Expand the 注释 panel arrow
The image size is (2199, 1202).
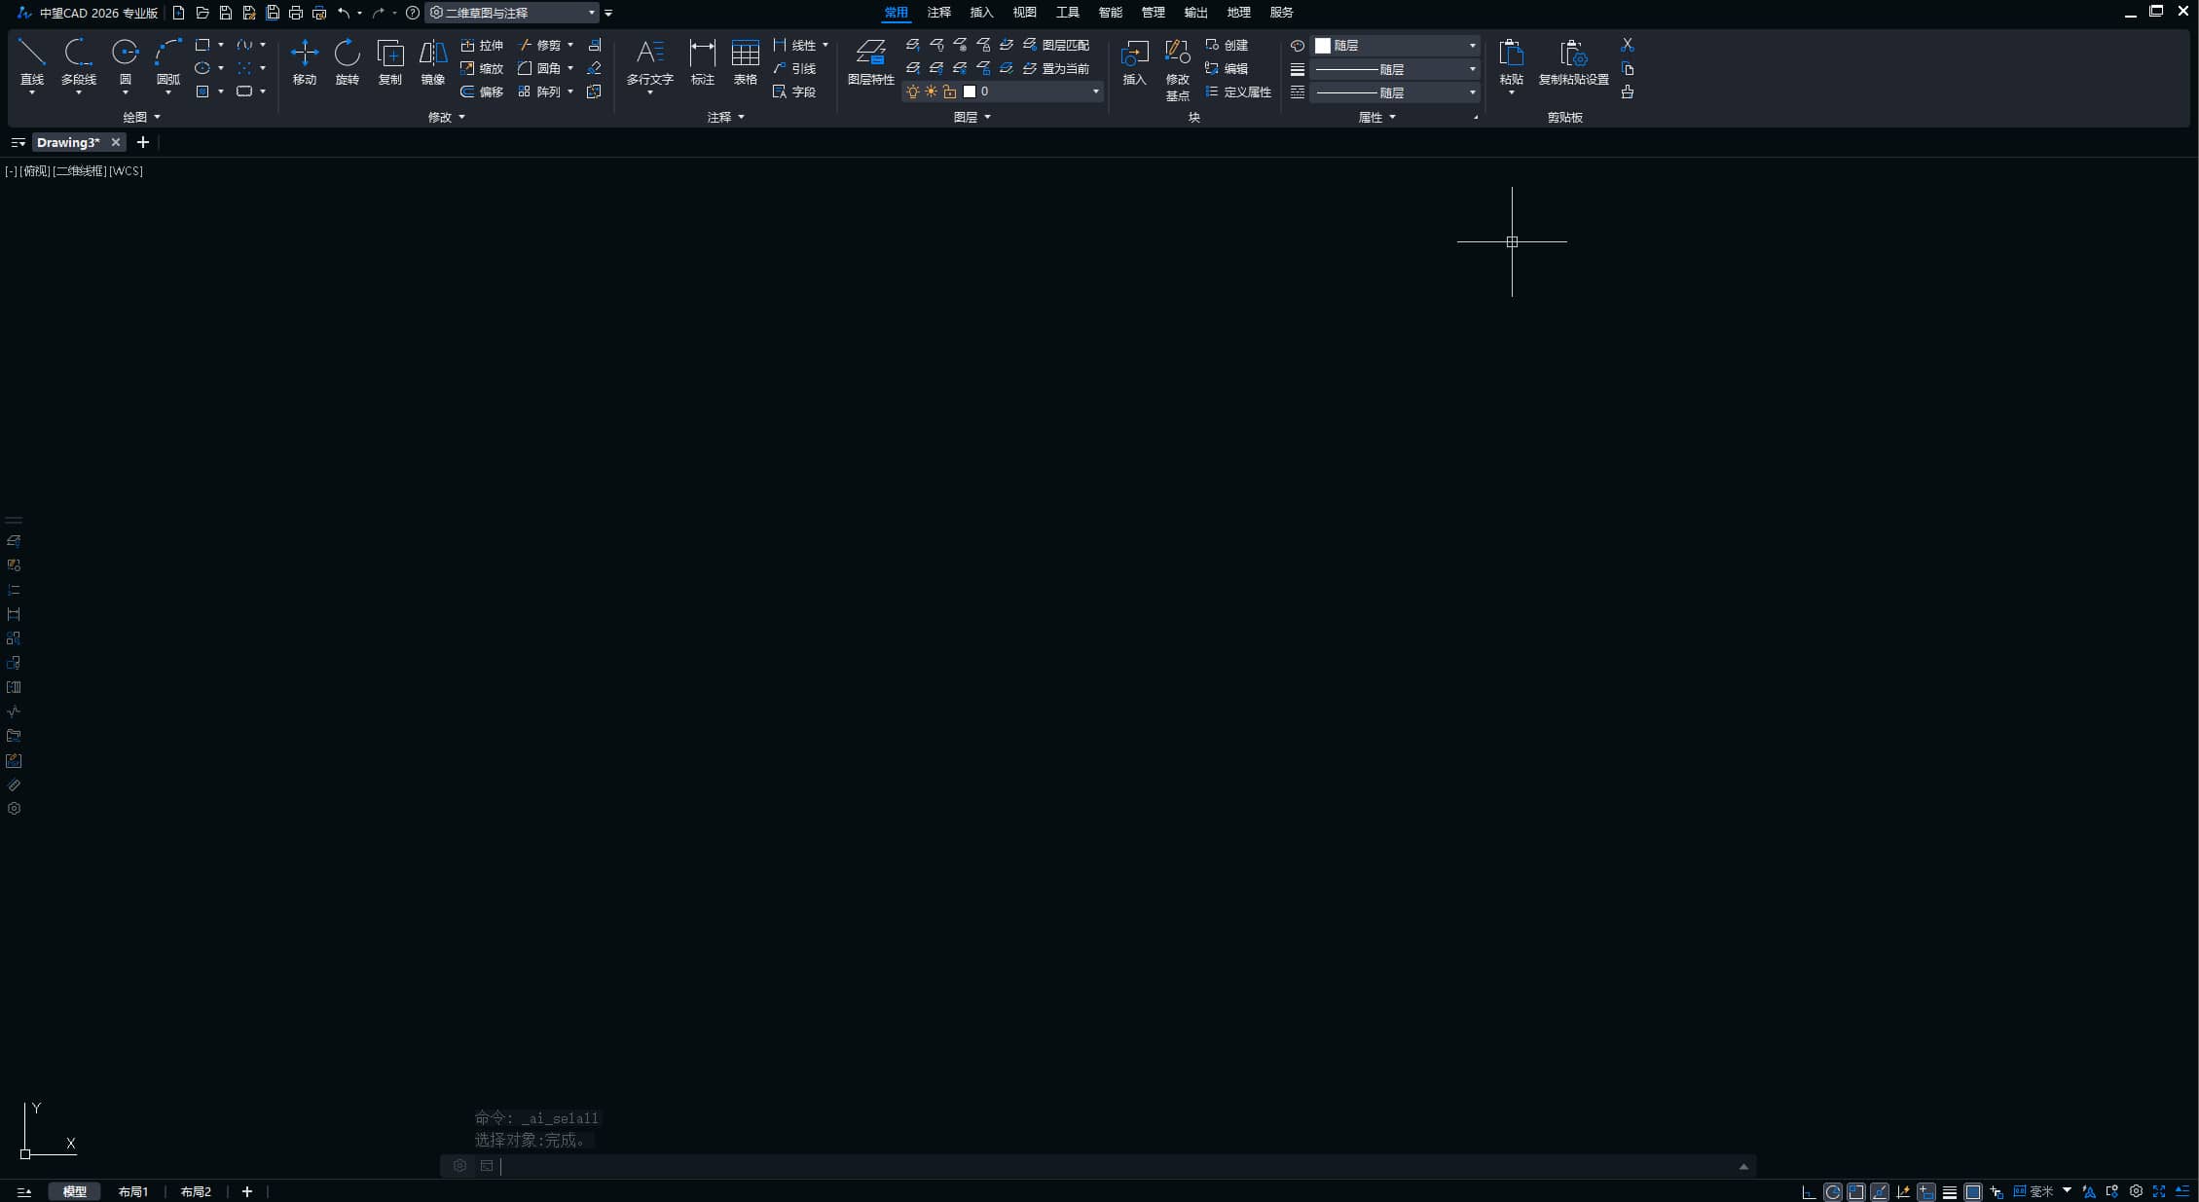pyautogui.click(x=742, y=117)
